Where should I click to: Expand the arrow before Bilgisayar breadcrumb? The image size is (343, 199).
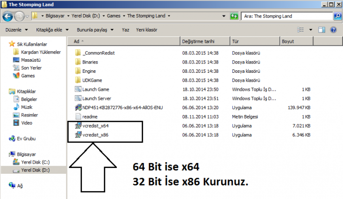coord(42,16)
